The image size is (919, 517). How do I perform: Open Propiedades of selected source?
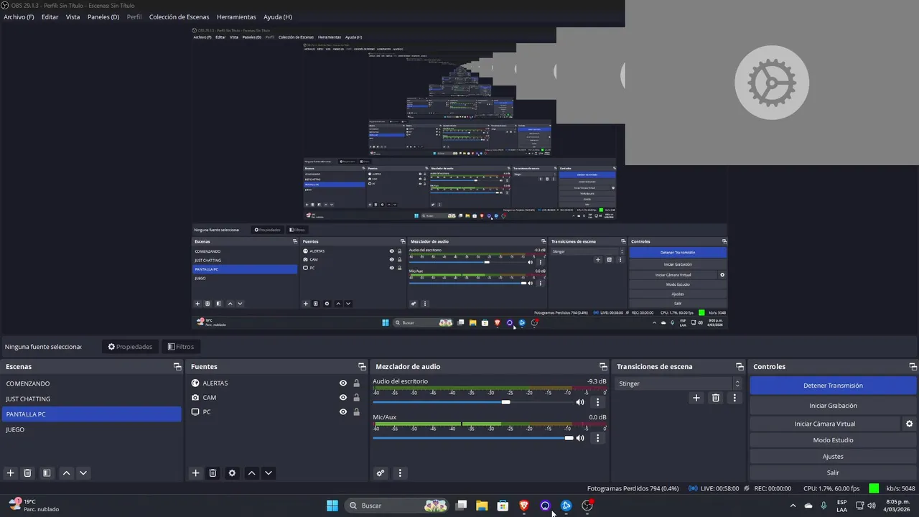pos(130,347)
